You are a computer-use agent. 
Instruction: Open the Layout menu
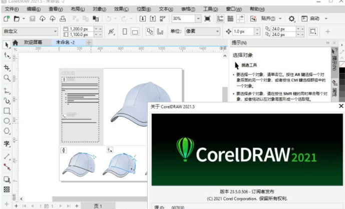[x=78, y=9]
